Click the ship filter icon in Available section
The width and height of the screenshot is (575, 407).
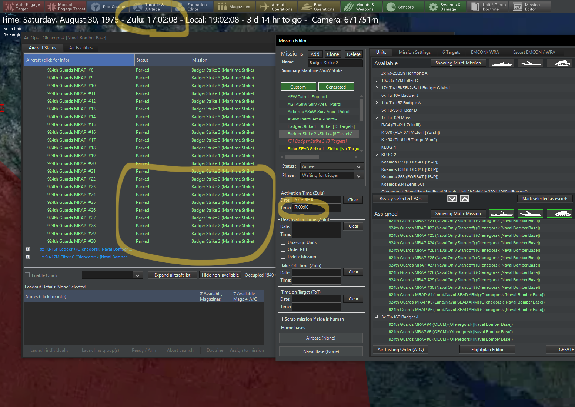(x=502, y=63)
